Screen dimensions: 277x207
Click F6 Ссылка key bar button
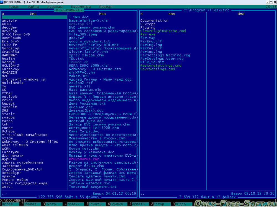pyautogui.click(x=118, y=204)
